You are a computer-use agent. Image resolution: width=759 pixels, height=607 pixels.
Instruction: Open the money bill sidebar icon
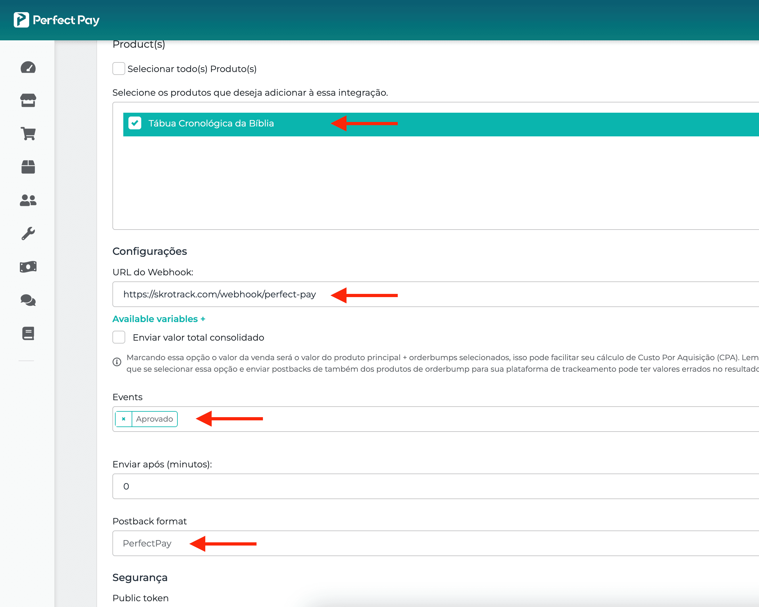click(28, 267)
